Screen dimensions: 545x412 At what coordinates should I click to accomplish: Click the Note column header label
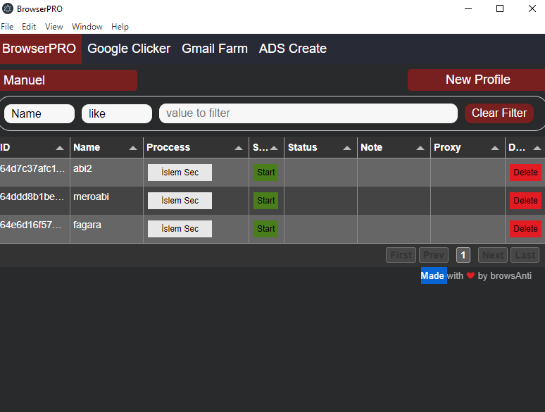click(371, 147)
